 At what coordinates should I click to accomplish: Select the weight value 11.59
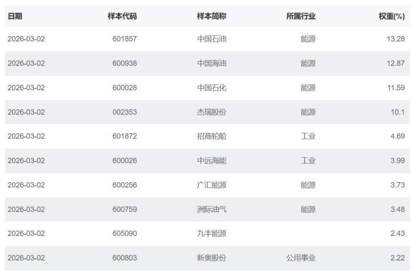tap(396, 87)
